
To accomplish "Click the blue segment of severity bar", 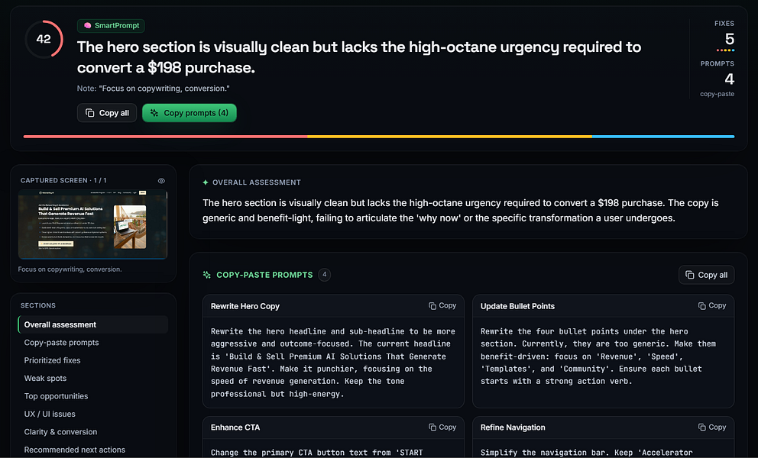I will click(x=663, y=137).
